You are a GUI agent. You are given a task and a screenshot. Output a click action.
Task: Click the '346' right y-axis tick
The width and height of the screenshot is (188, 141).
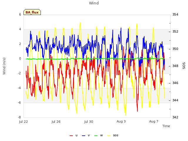point(175,83)
